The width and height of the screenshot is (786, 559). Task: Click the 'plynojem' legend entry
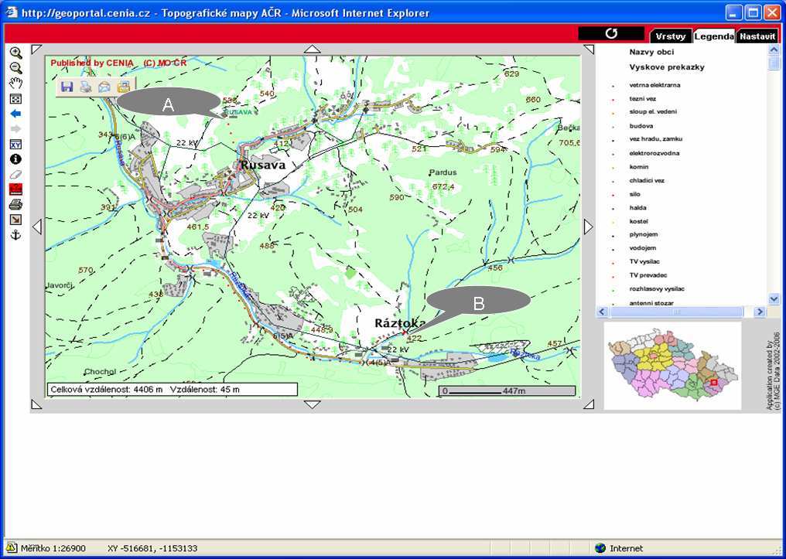[x=644, y=234]
